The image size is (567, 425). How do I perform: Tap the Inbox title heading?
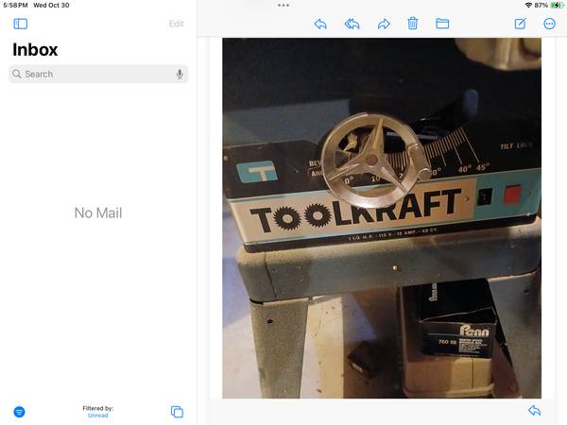tap(35, 49)
